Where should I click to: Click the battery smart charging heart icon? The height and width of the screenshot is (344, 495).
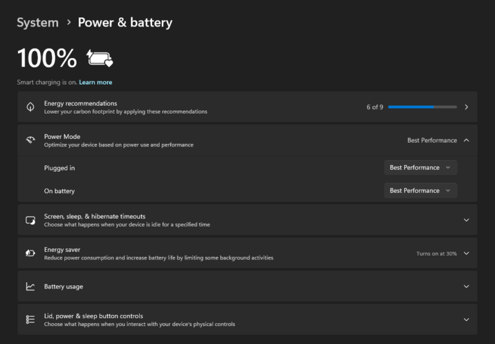[100, 59]
